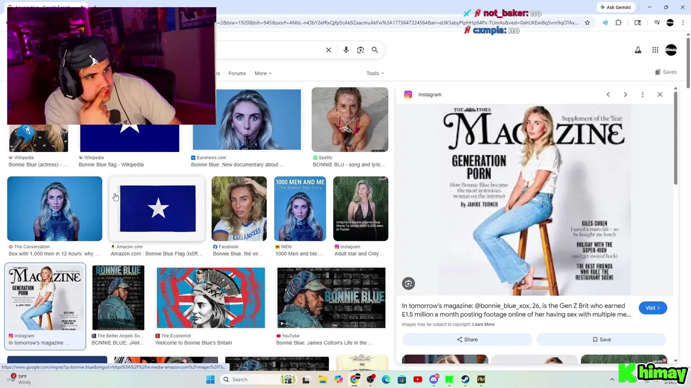Open Discord from the taskbar
691x388 pixels.
click(x=433, y=379)
